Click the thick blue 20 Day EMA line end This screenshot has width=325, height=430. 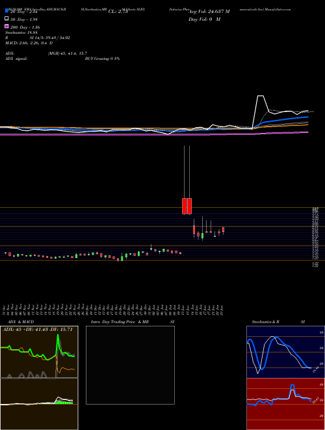tap(307, 117)
